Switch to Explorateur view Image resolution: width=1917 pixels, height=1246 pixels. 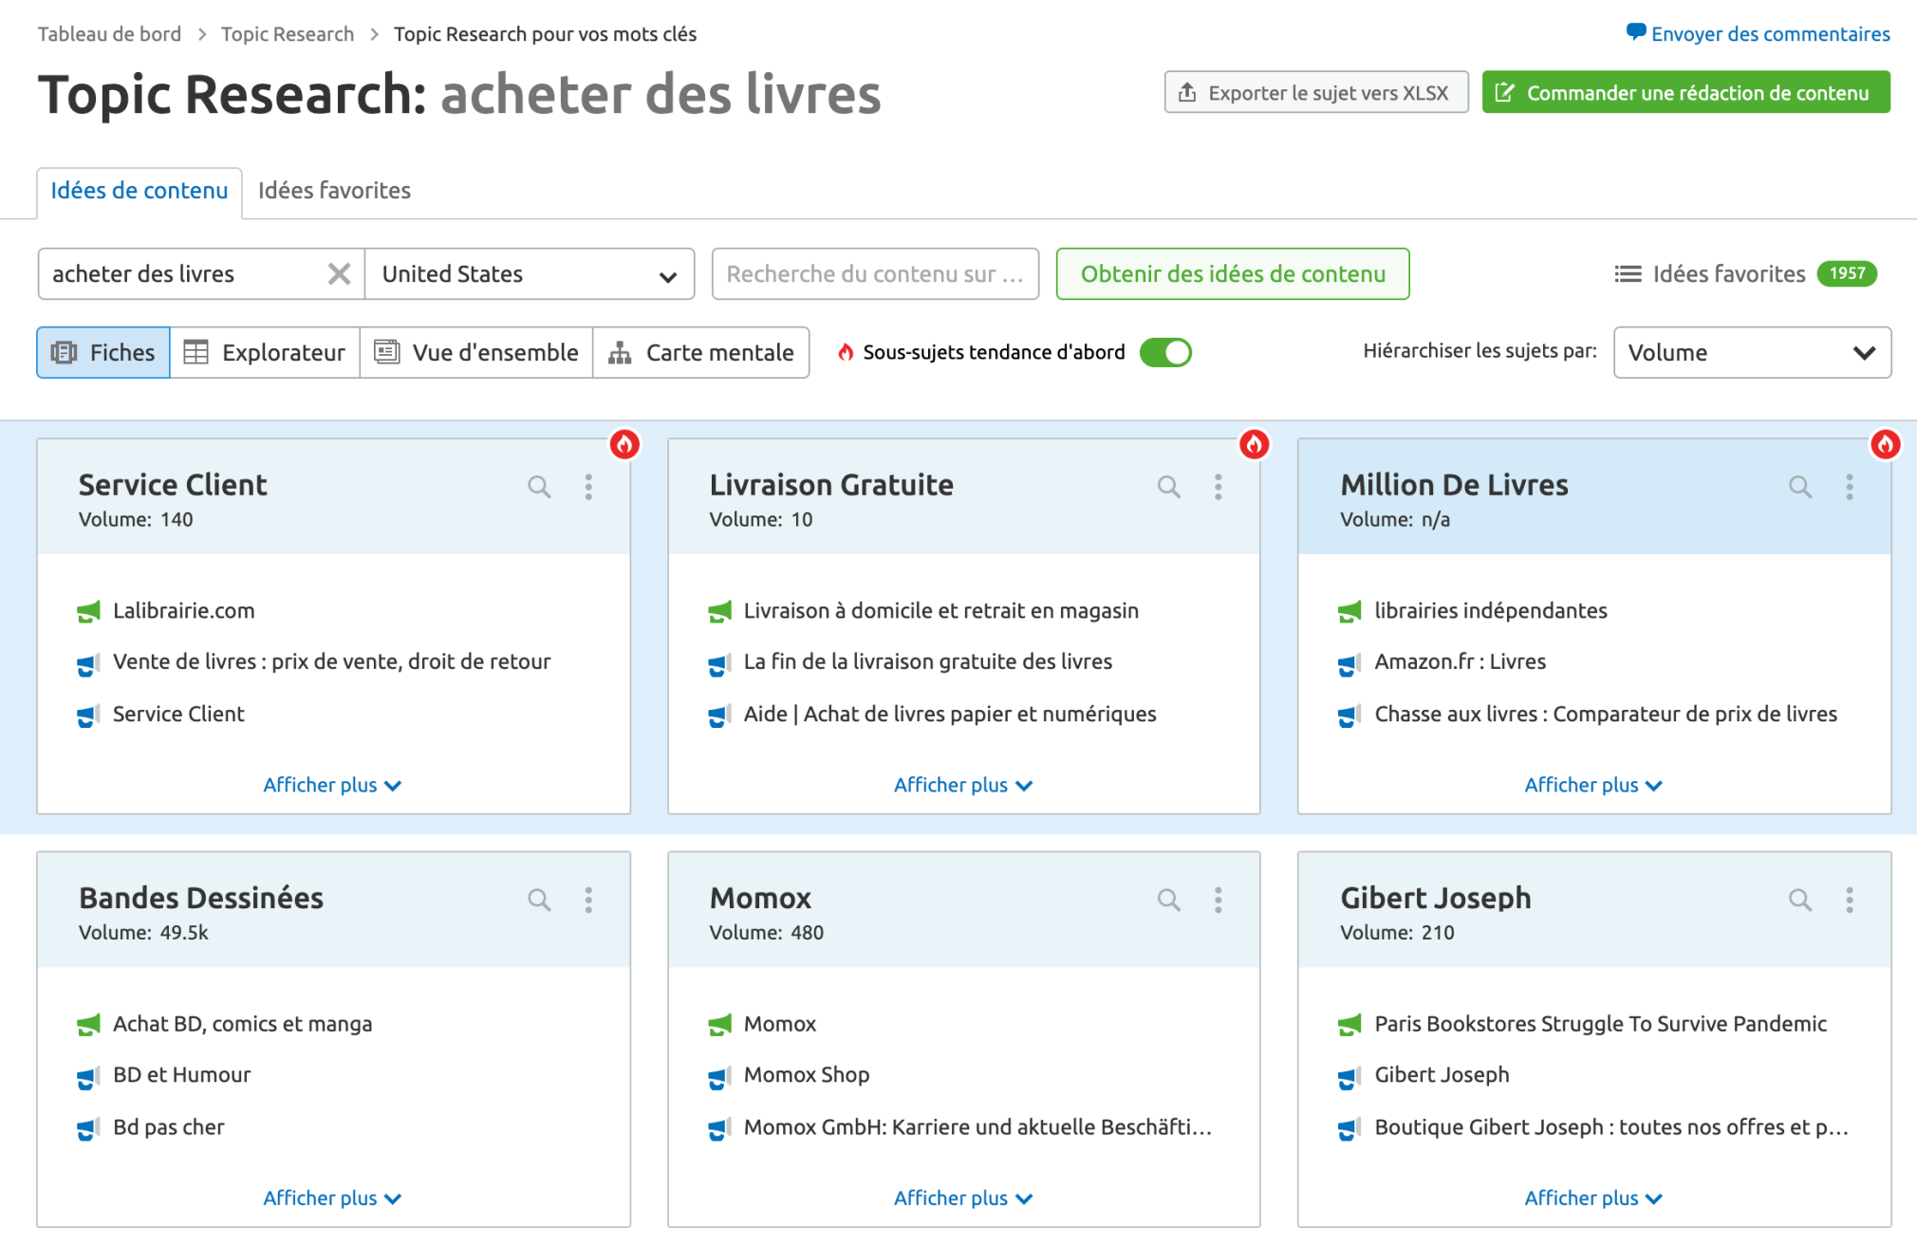[x=264, y=352]
